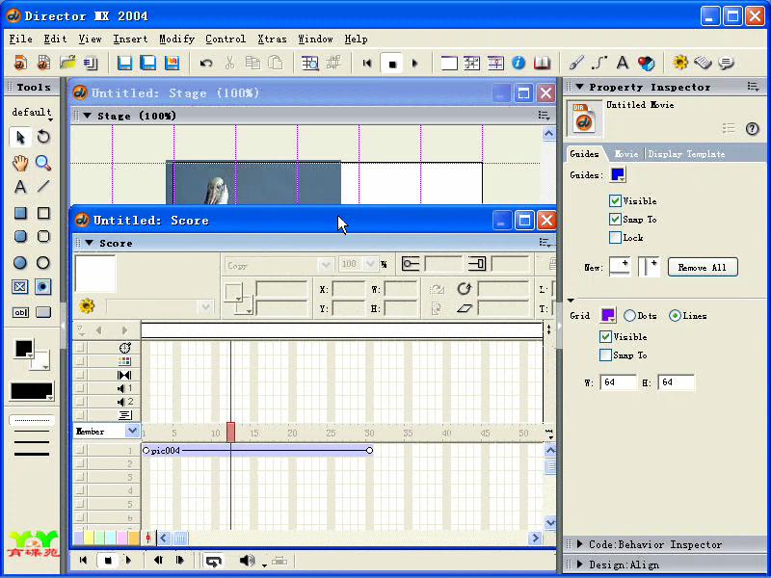The width and height of the screenshot is (771, 578).
Task: Toggle the Grid Visible checkbox
Action: point(605,336)
